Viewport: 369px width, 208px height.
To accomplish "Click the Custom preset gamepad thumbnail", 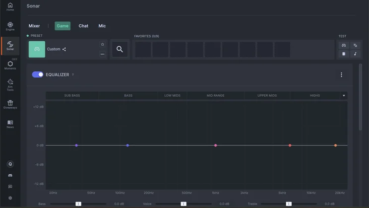I will pyautogui.click(x=37, y=49).
